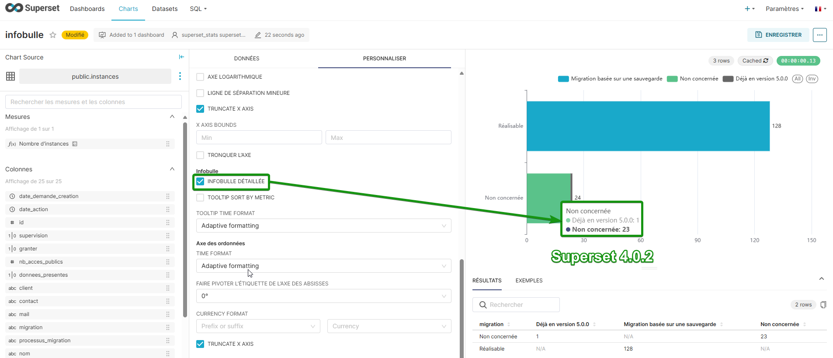Open the SQL menu dropdown
Image resolution: width=833 pixels, height=358 pixels.
click(x=198, y=9)
